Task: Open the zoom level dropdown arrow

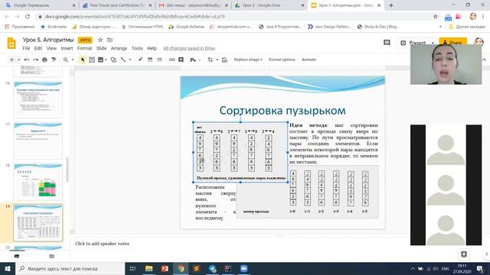Action: 73,60
